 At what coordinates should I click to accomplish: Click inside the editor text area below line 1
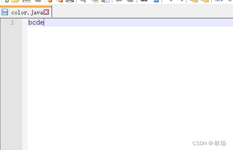click(130, 88)
